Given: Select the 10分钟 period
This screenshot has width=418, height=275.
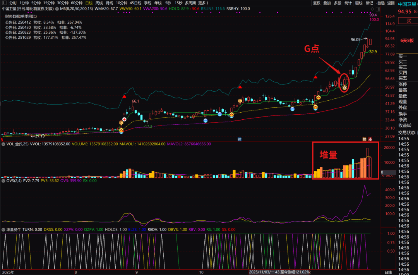Looking at the screenshot, I should pyautogui.click(x=122, y=3).
